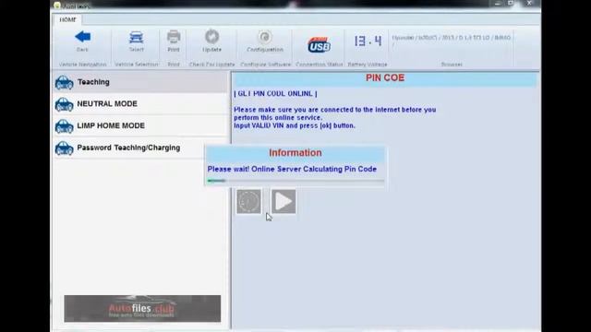
Task: Minimize the application window
Action: pos(498,3)
